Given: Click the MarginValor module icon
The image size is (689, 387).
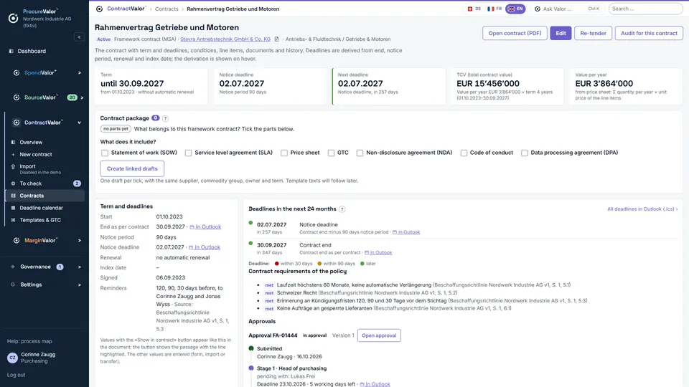Looking at the screenshot, I should click(x=17, y=241).
